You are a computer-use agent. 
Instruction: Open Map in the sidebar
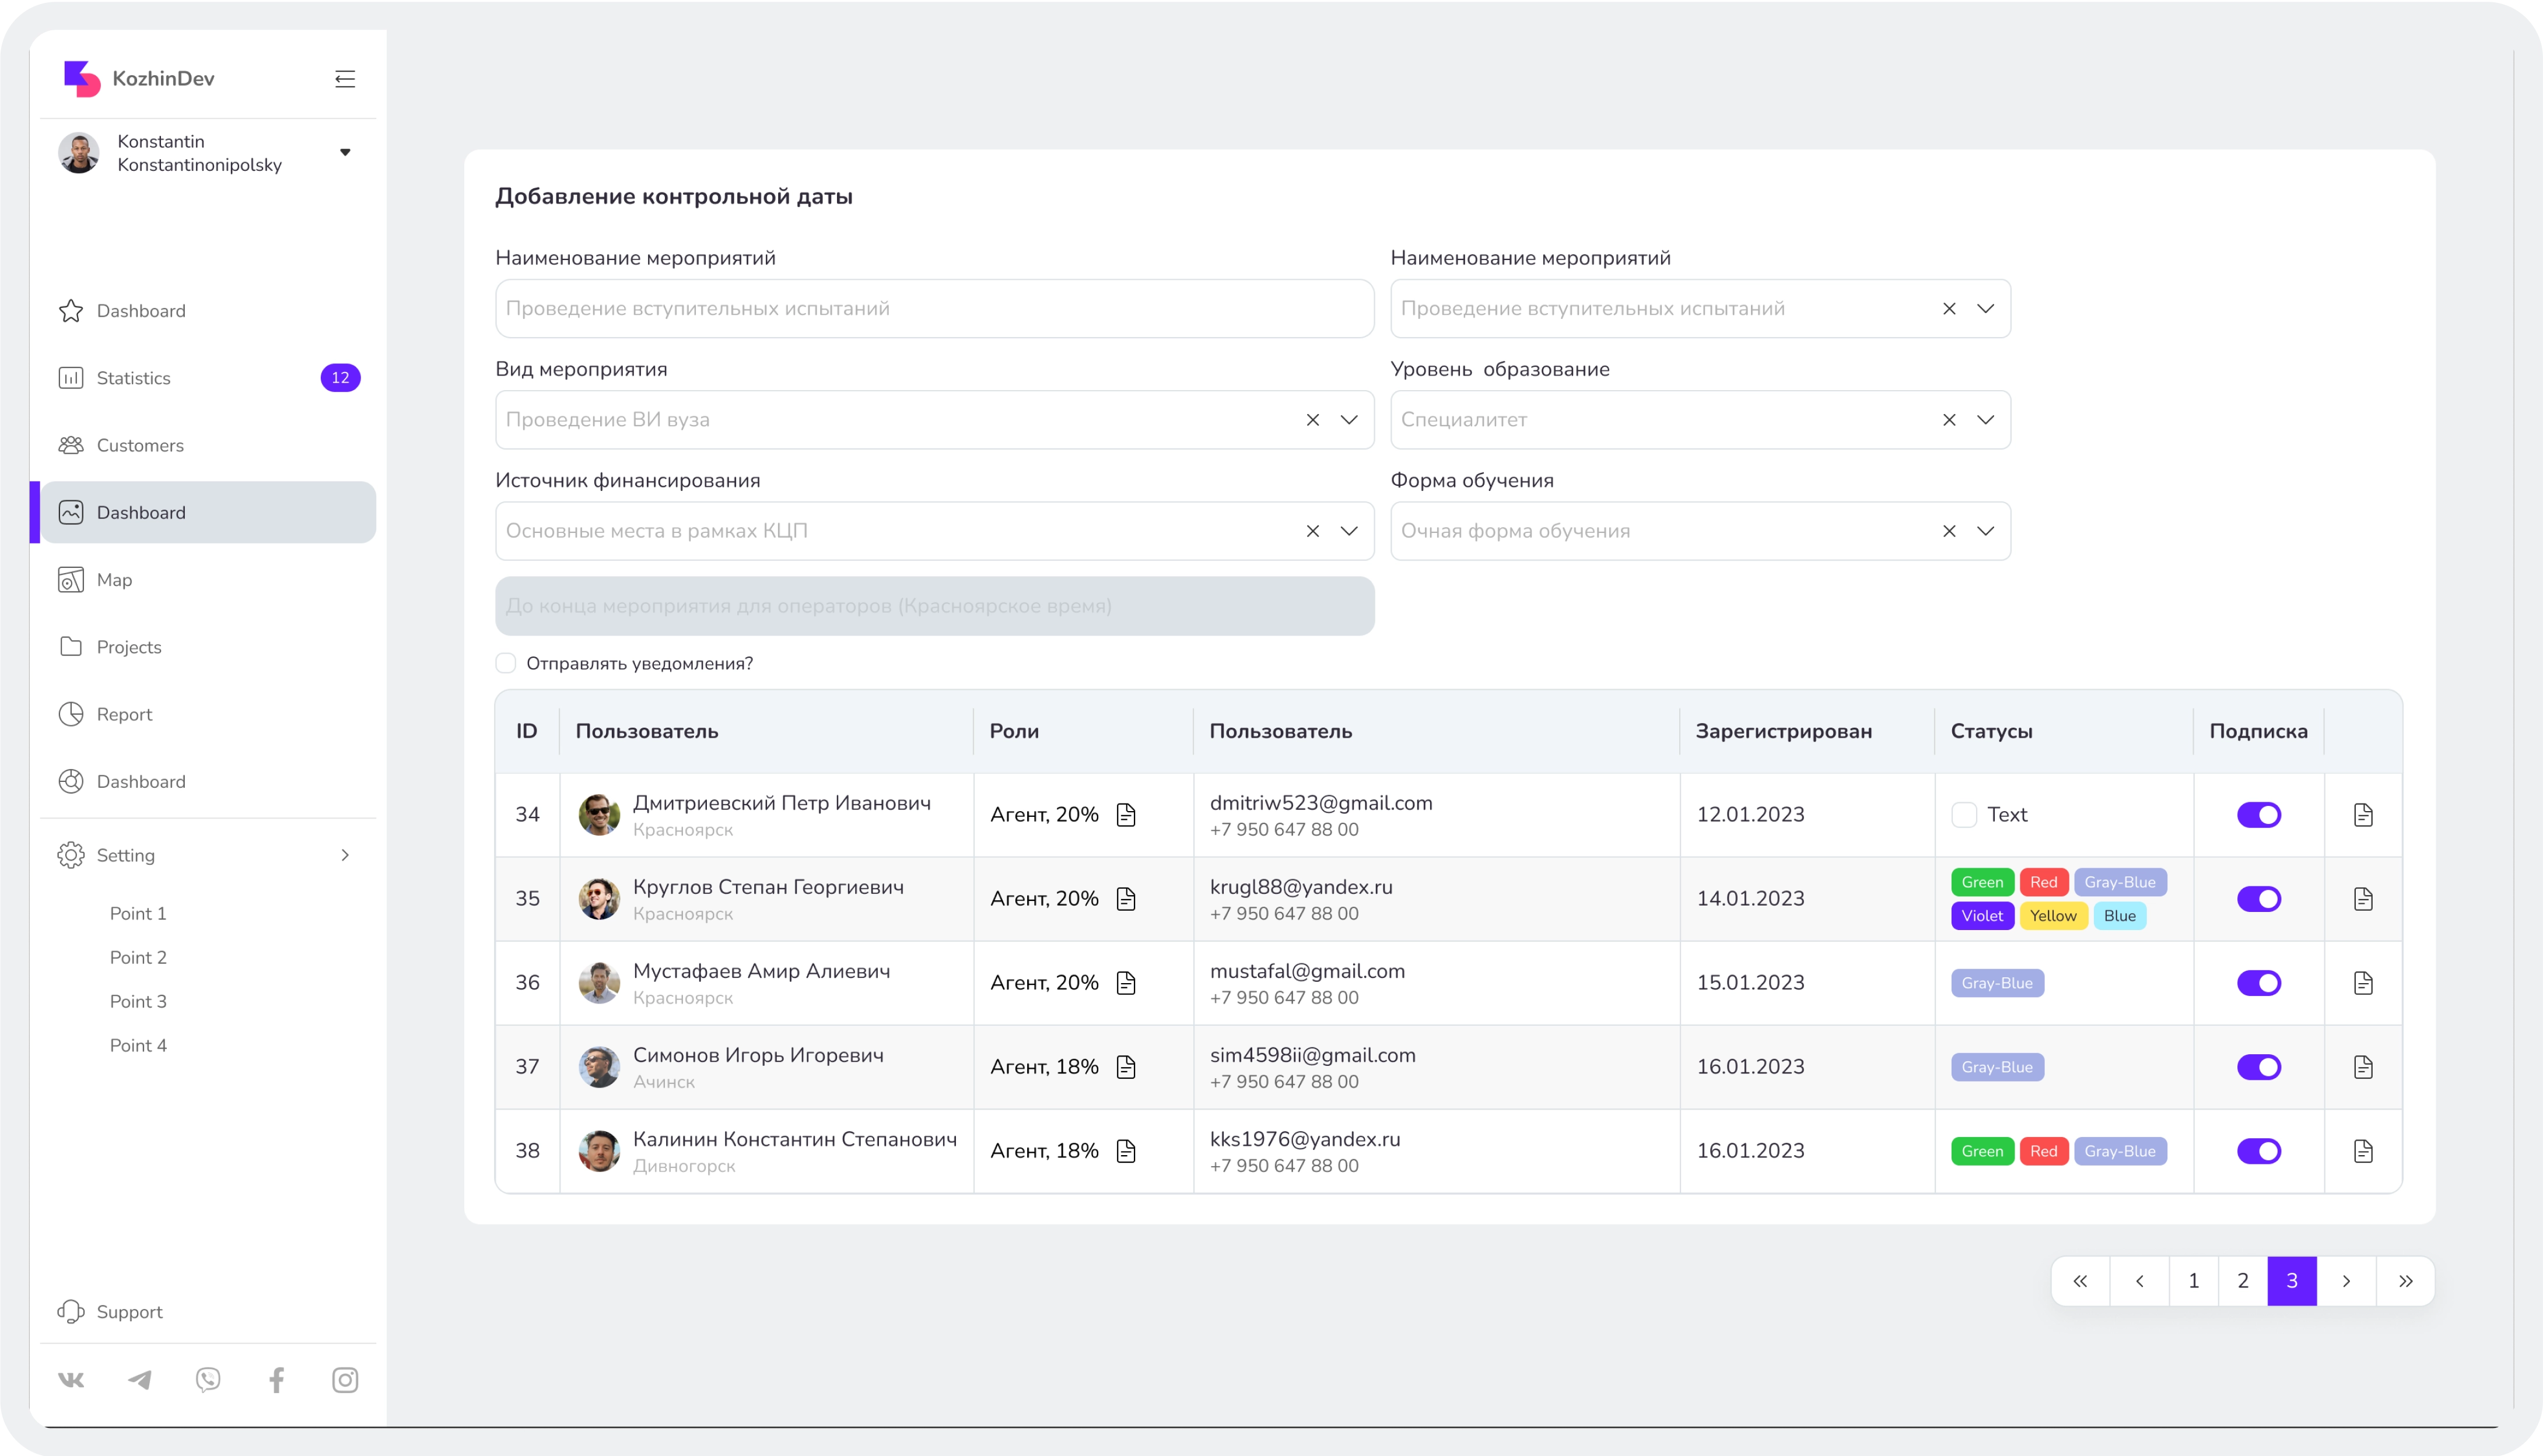tap(208, 580)
